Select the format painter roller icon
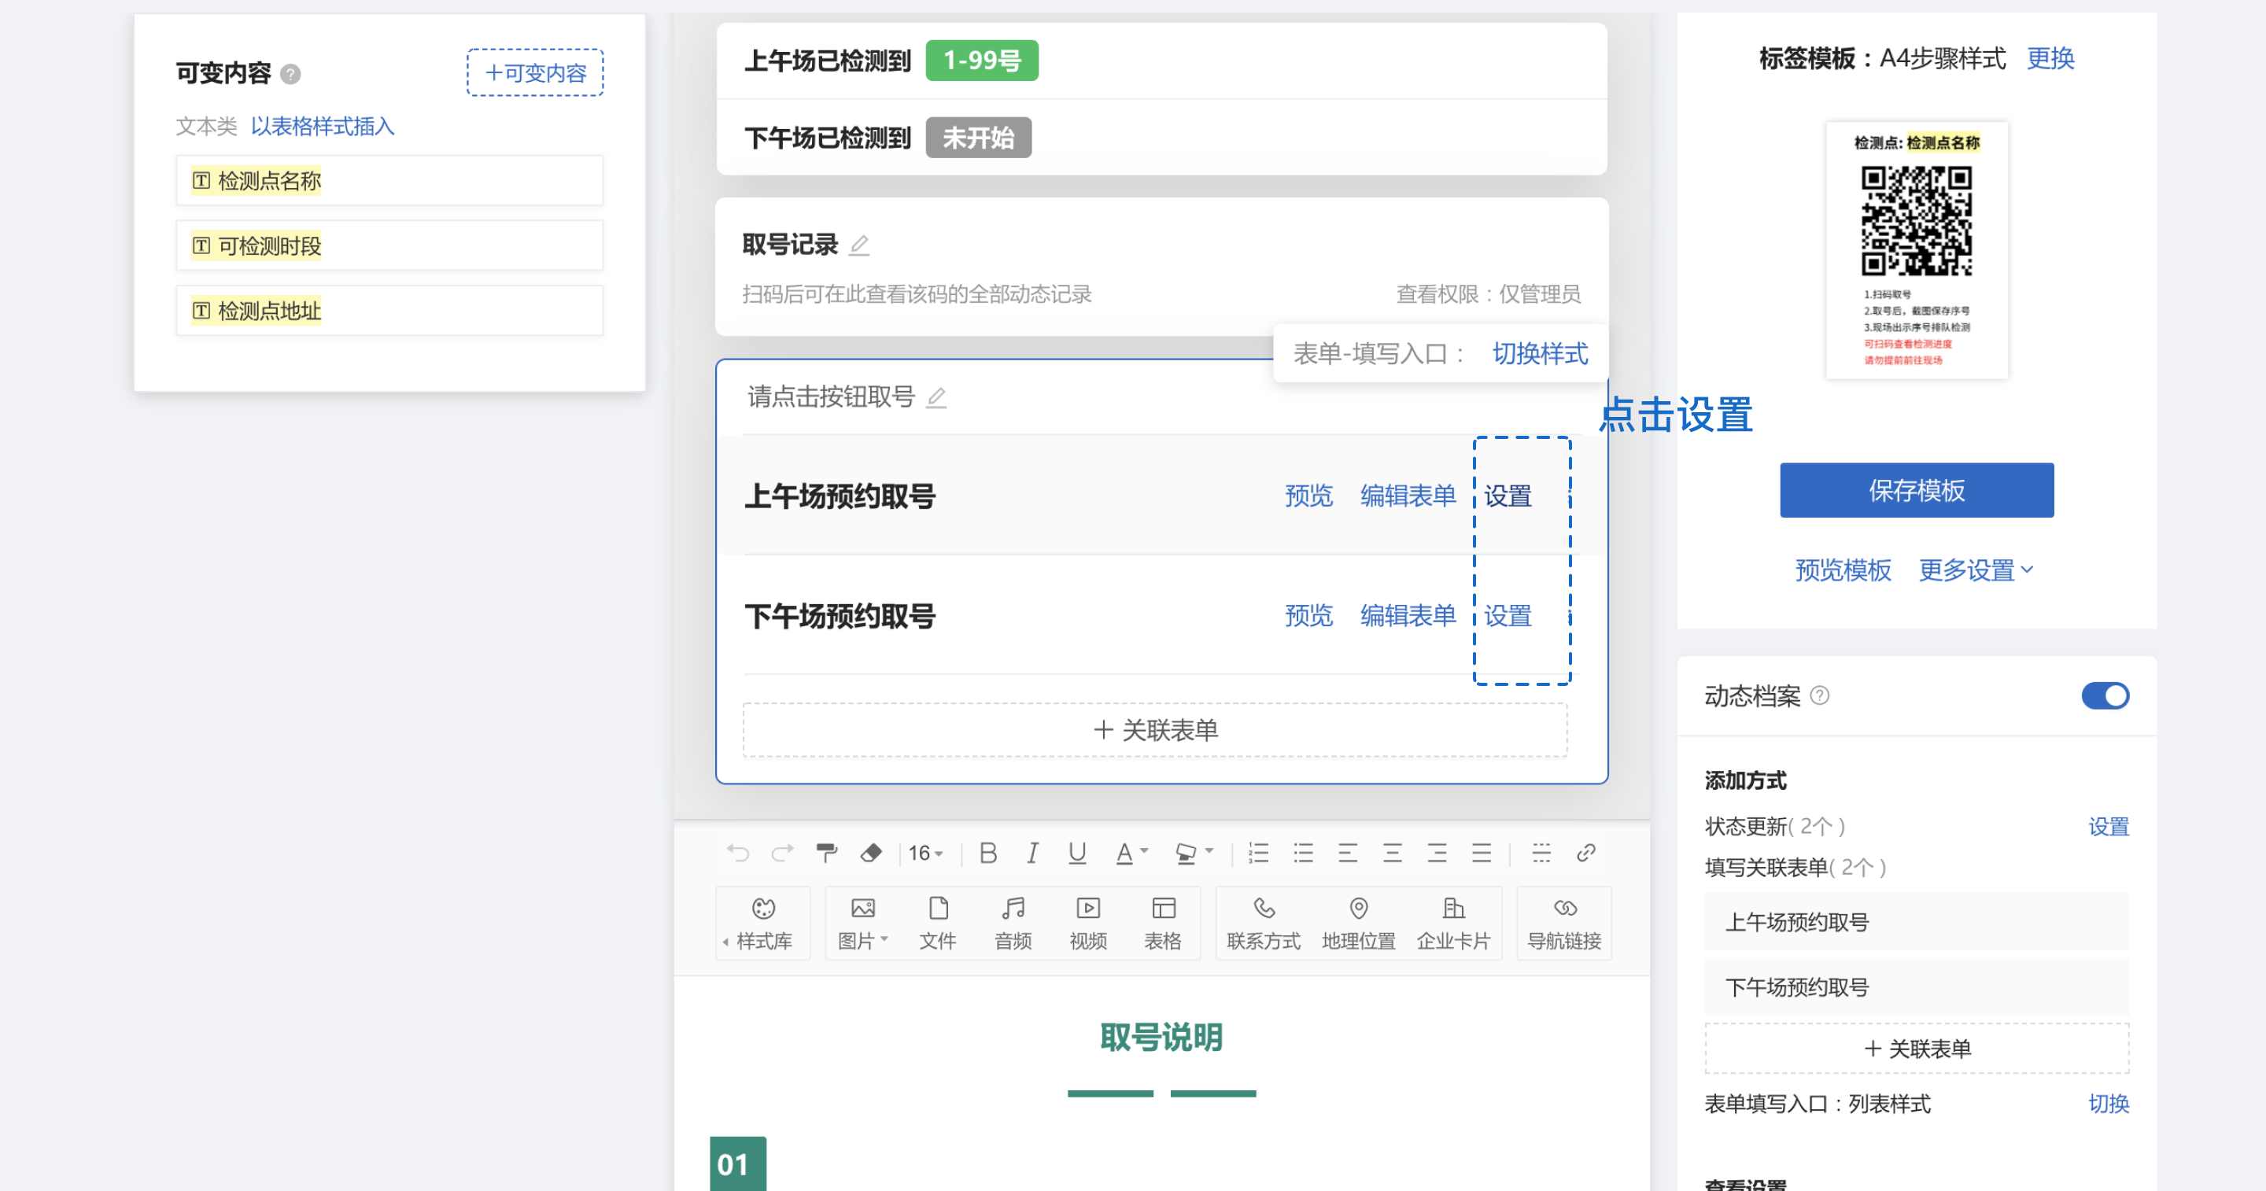Image resolution: width=2266 pixels, height=1191 pixels. pyautogui.click(x=827, y=853)
